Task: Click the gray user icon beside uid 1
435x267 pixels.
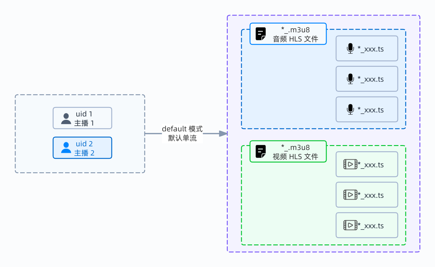Action: click(x=66, y=119)
